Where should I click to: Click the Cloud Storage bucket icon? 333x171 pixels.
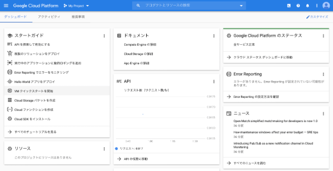pyautogui.click(x=10, y=100)
